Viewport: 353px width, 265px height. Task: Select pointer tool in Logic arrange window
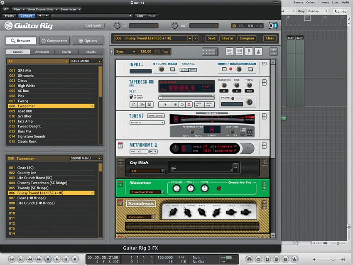click(336, 11)
